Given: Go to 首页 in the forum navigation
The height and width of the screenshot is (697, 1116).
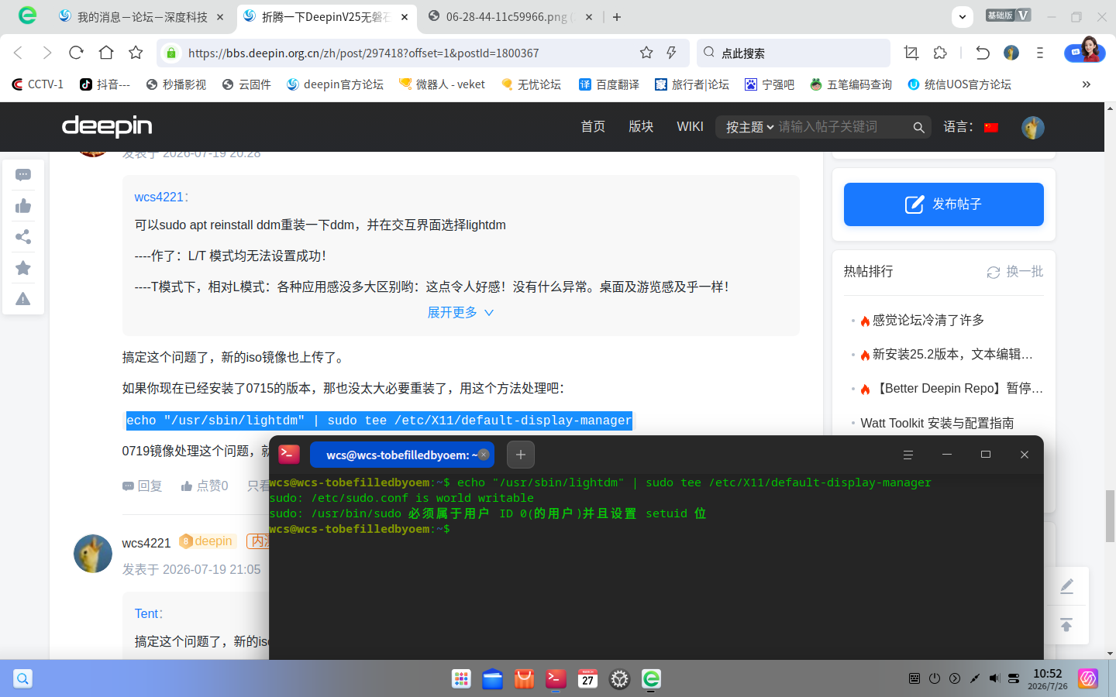Looking at the screenshot, I should pyautogui.click(x=593, y=127).
